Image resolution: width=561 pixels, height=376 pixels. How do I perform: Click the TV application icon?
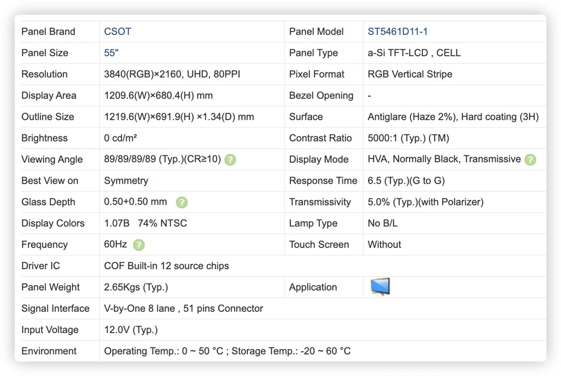tap(380, 287)
